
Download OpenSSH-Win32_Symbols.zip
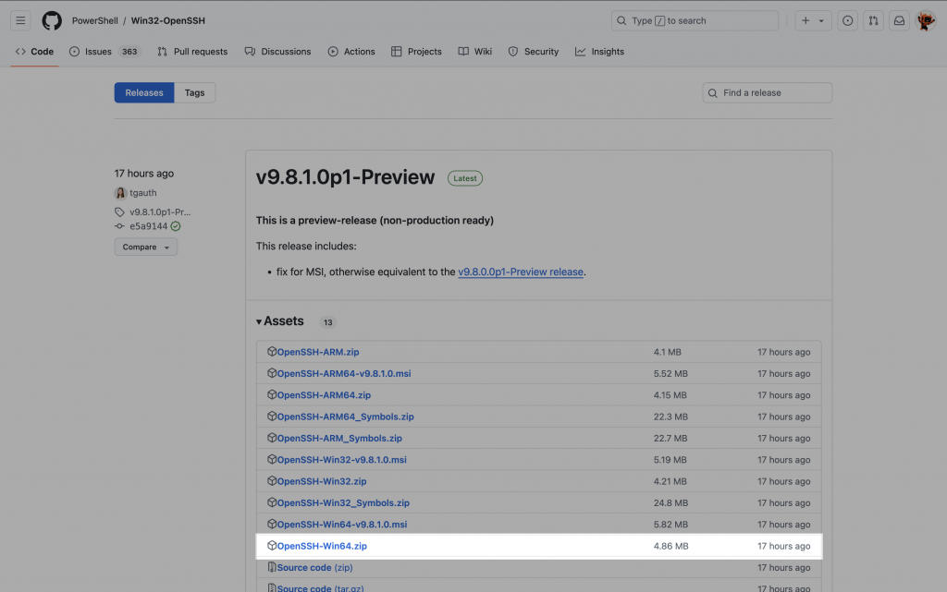pos(343,502)
